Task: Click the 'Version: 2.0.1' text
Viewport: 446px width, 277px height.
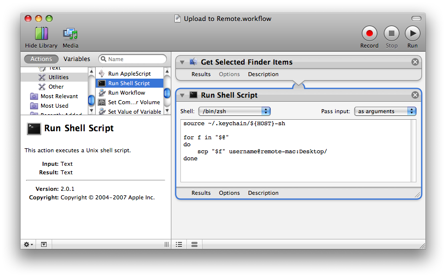Action: tap(55, 189)
